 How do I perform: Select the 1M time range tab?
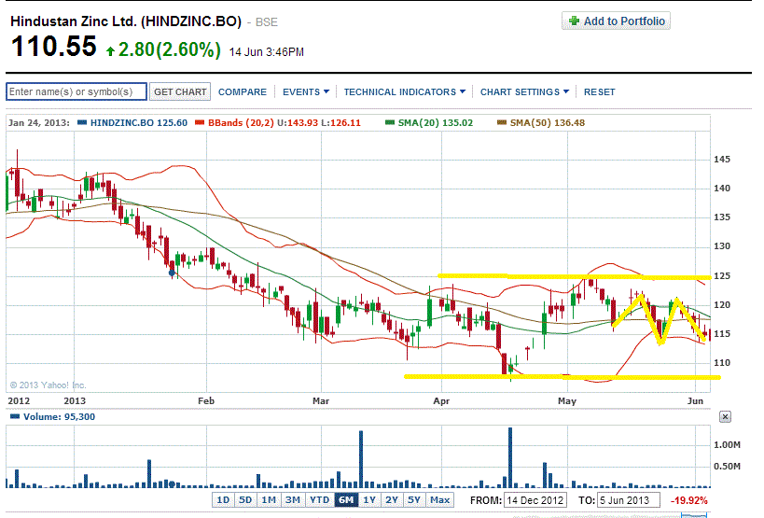coord(269,500)
